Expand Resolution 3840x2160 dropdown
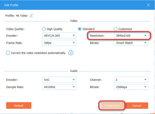 click(x=131, y=36)
